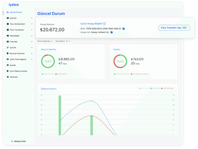Click the iyziLink link icon

(x=8, y=48)
